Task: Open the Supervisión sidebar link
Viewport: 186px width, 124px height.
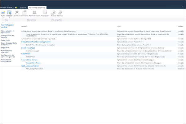Action: (x=6, y=40)
